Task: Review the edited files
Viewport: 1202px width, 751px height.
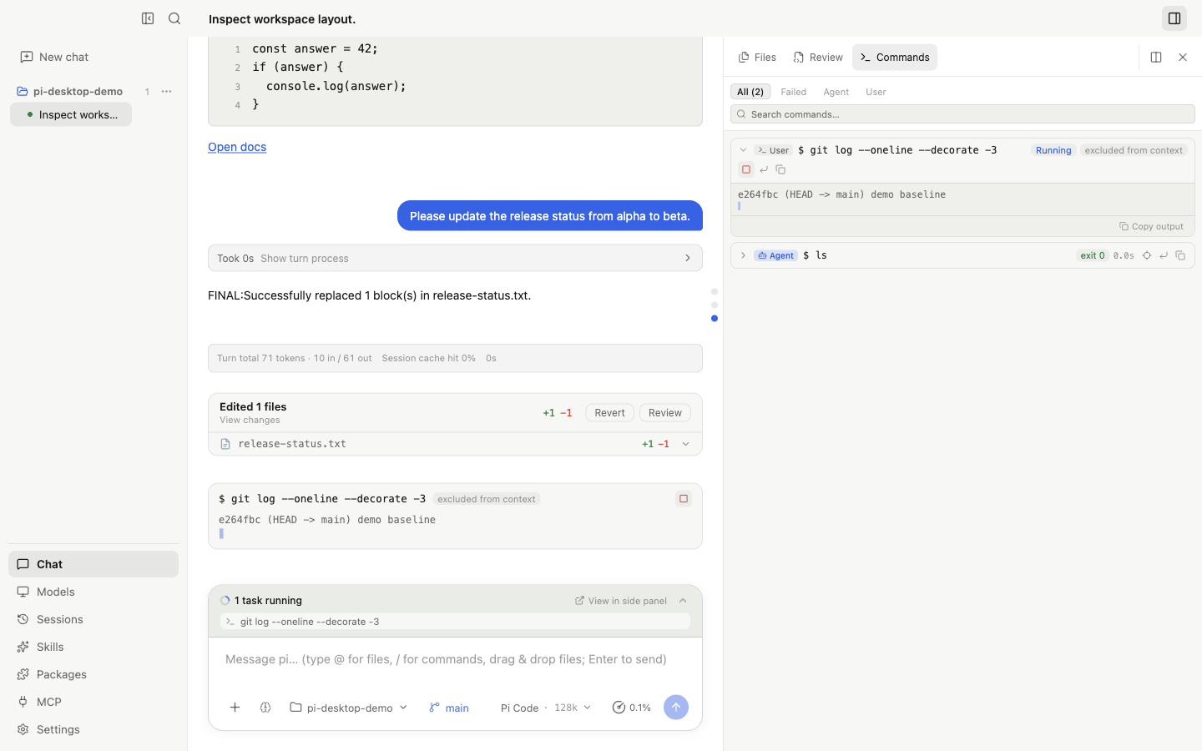Action: tap(665, 413)
